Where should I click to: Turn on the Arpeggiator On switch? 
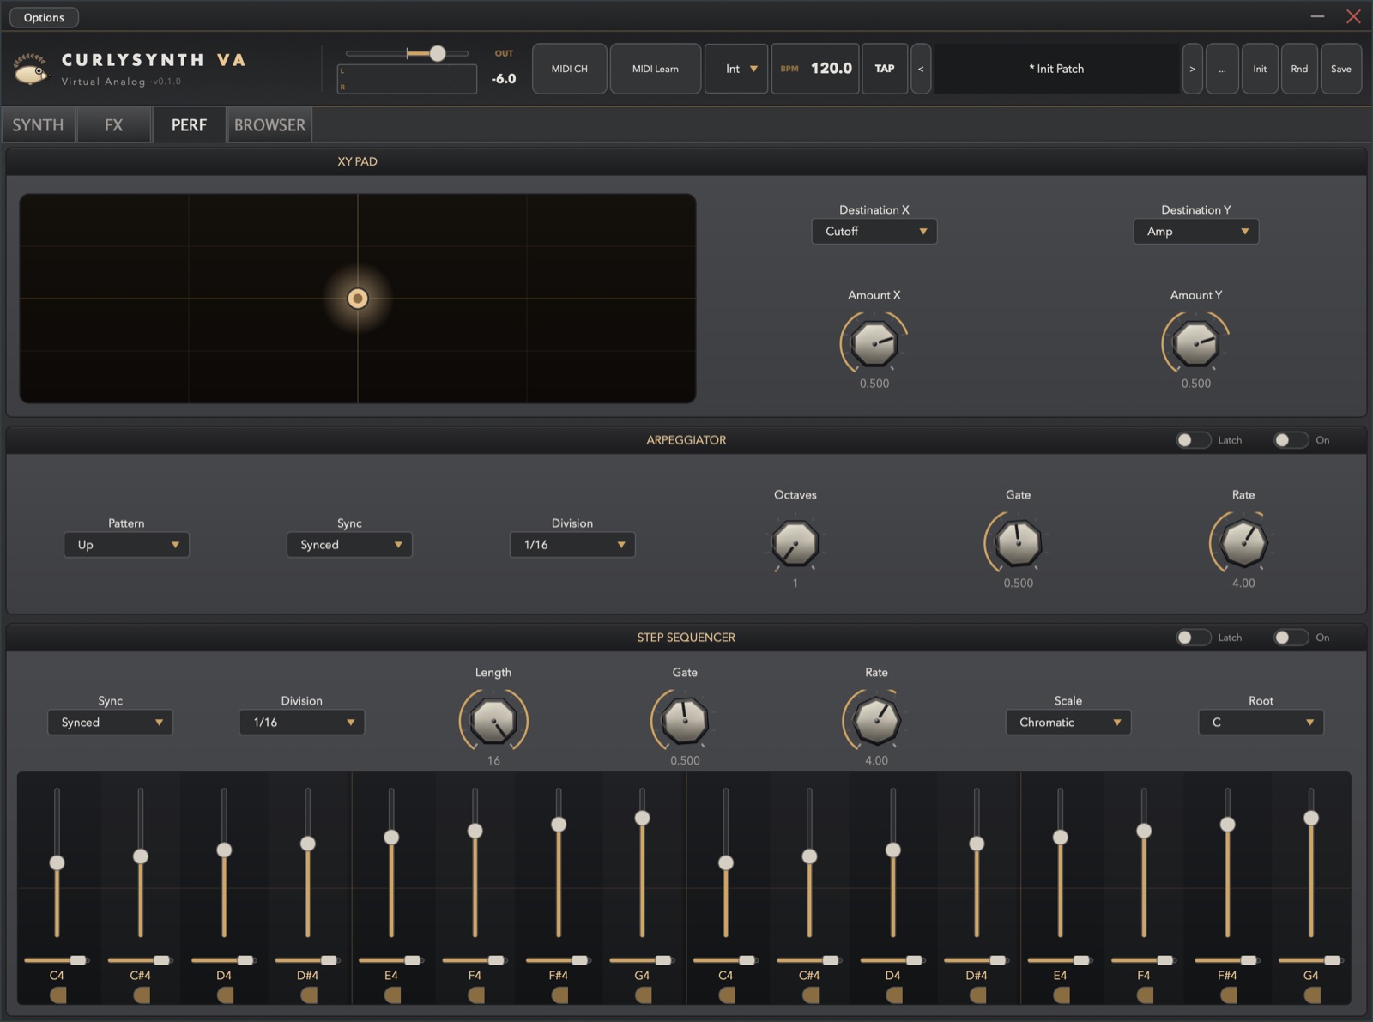(1291, 440)
